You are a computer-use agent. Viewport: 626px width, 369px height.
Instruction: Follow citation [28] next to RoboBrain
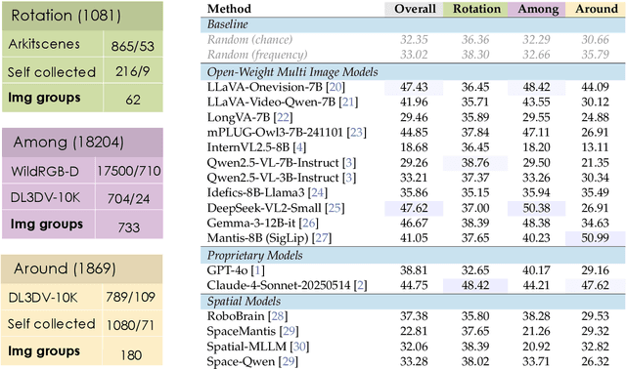[278, 316]
